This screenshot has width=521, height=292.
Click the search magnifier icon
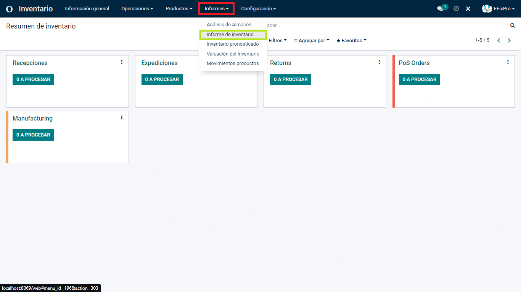[513, 25]
